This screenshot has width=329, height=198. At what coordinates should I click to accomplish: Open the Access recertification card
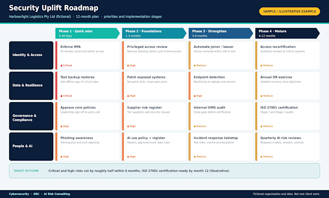click(287, 55)
